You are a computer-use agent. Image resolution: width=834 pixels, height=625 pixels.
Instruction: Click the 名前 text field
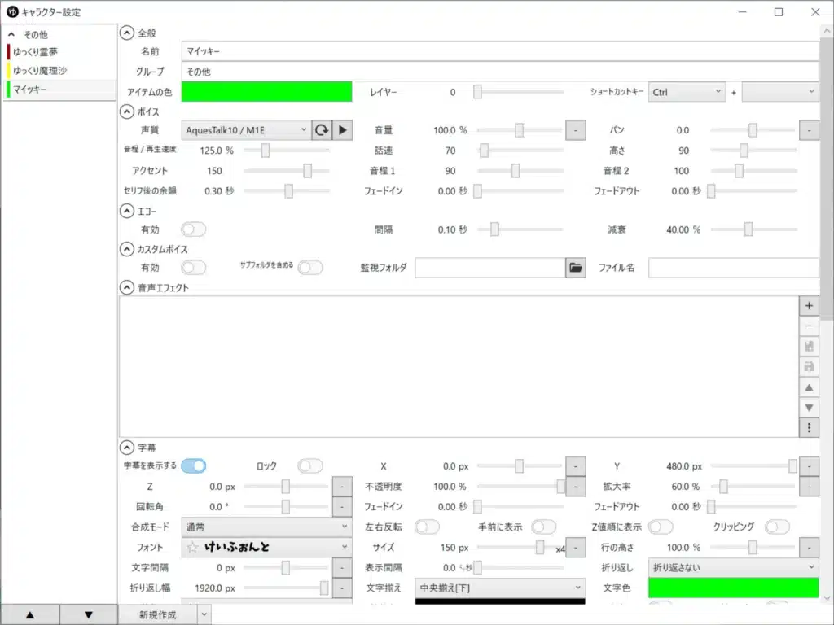[499, 52]
